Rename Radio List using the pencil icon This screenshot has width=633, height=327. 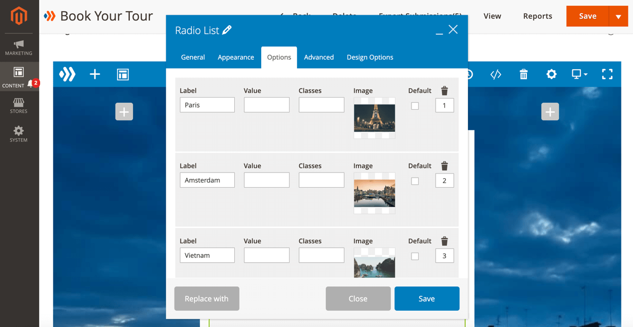[x=226, y=30]
